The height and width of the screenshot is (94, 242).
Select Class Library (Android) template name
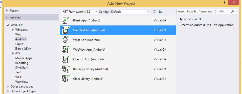point(88,79)
